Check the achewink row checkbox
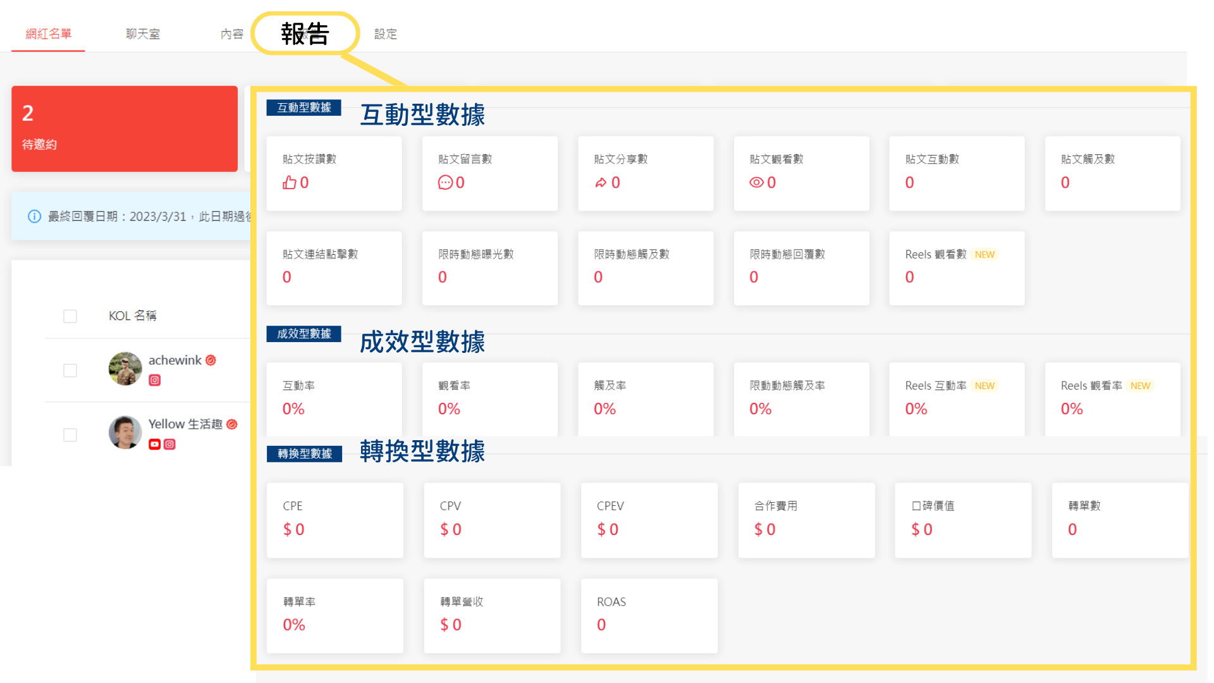 pyautogui.click(x=70, y=371)
